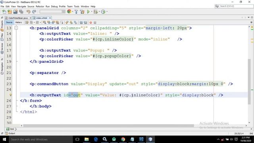Click the Clean and Build Project icon
This screenshot has width=254, height=143.
point(82,12)
